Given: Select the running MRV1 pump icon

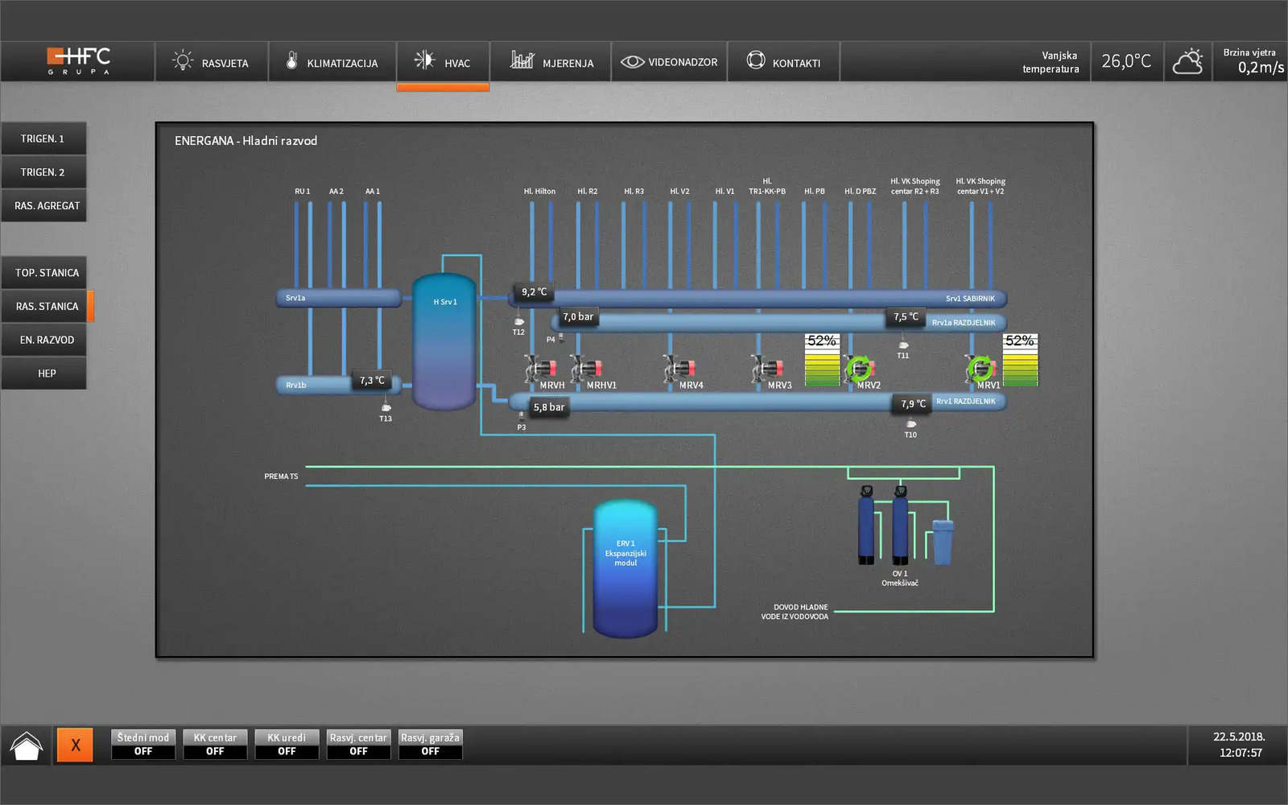Looking at the screenshot, I should coord(980,369).
